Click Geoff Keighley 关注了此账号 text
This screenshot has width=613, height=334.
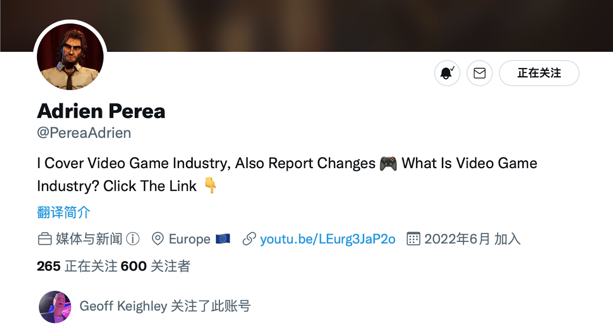point(165,306)
